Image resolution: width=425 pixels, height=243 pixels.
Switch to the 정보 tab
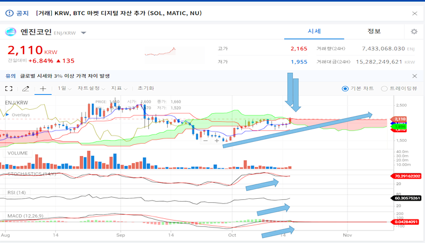[374, 31]
